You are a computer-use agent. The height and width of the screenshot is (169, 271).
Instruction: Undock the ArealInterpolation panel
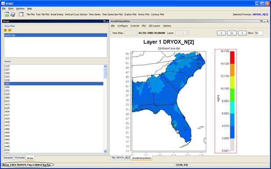(261, 21)
